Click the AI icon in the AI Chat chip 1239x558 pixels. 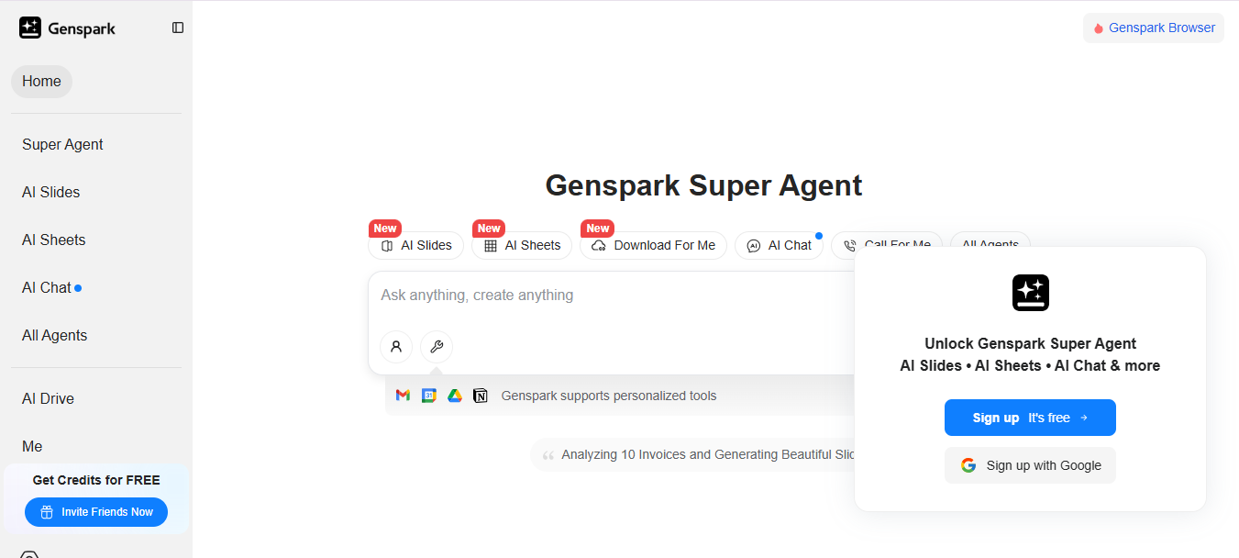point(754,246)
